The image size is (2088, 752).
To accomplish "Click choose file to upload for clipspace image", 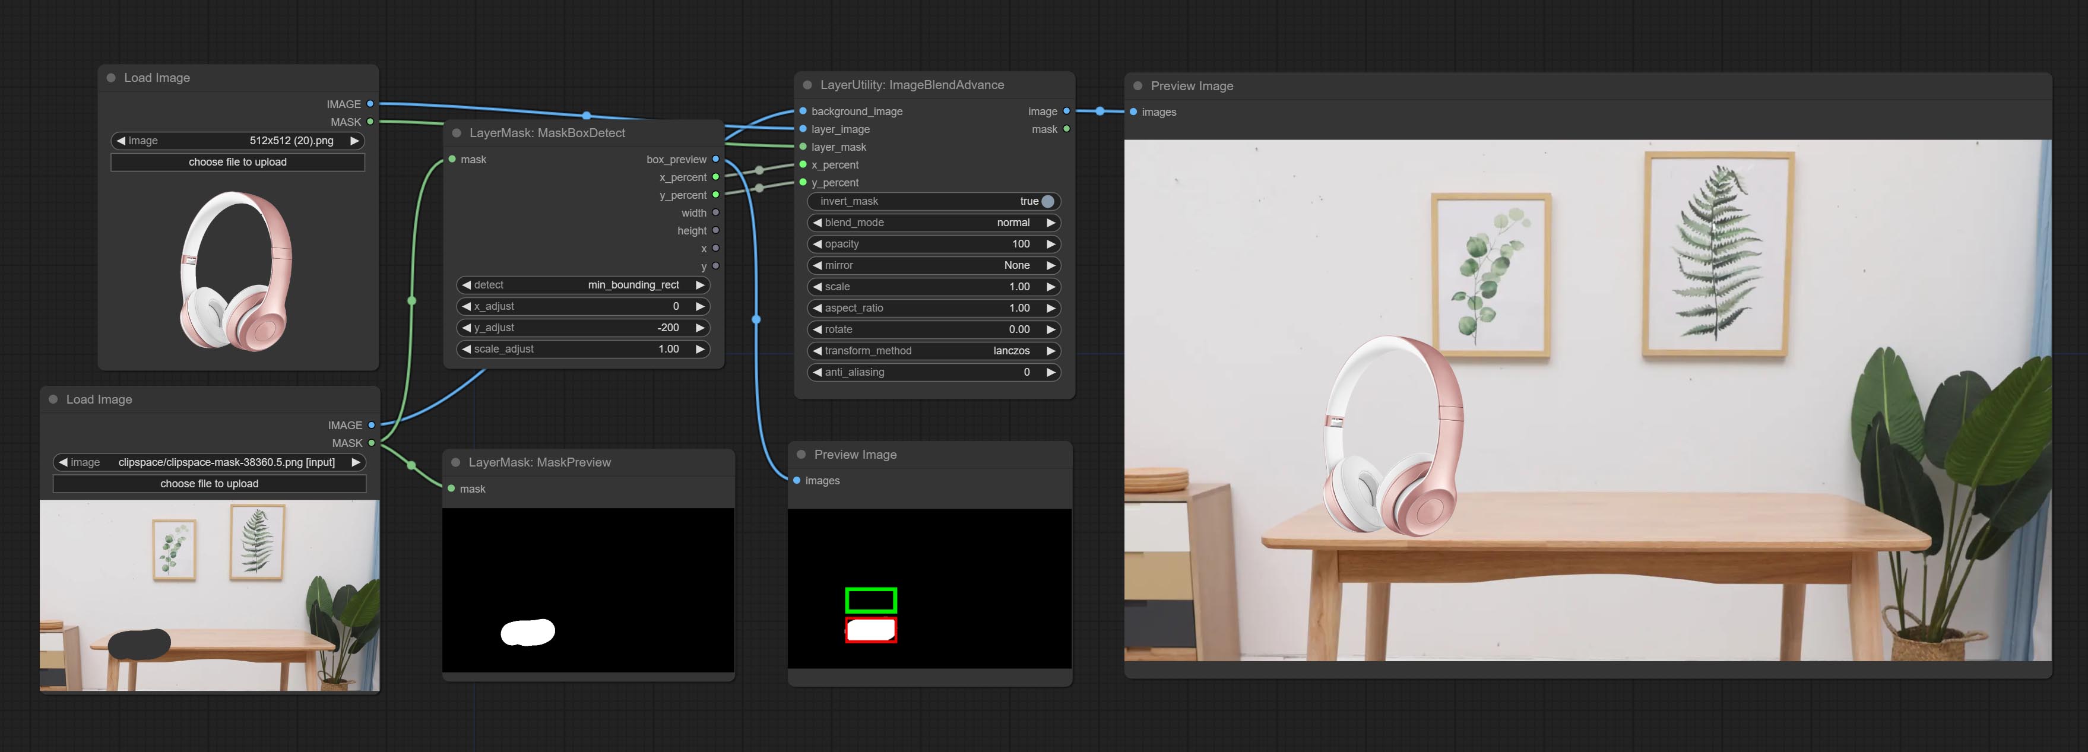I will (x=209, y=484).
